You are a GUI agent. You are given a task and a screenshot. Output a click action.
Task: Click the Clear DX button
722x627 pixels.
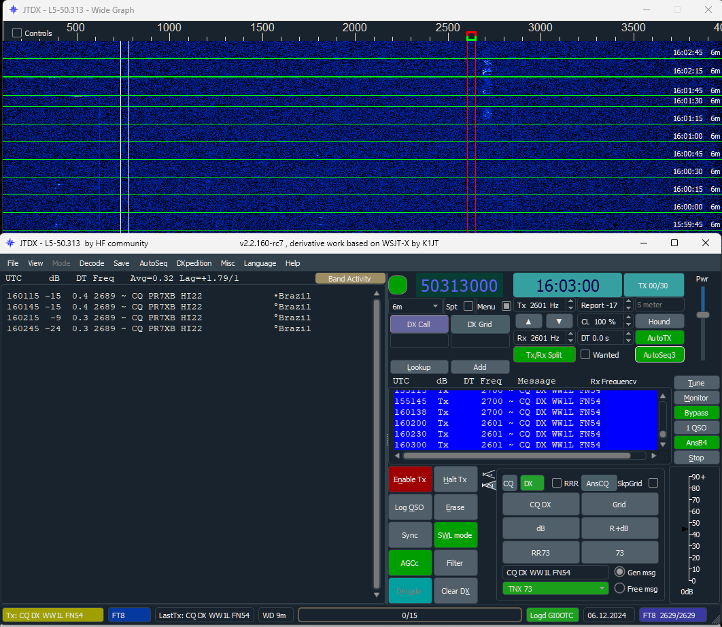click(455, 590)
